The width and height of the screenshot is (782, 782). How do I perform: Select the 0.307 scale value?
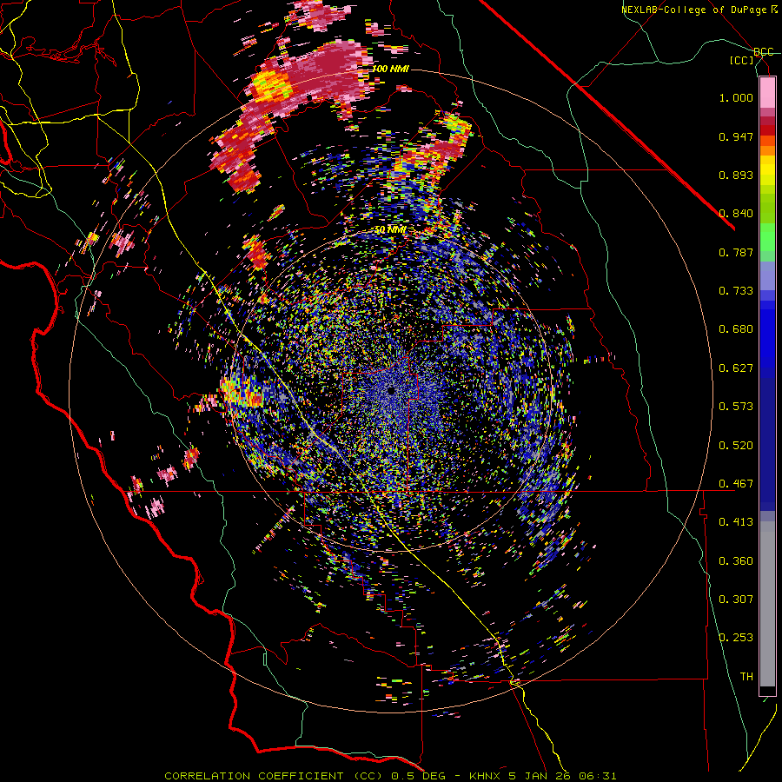[x=736, y=600]
